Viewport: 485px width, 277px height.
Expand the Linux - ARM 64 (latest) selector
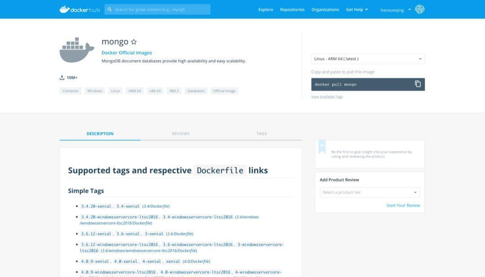point(368,59)
